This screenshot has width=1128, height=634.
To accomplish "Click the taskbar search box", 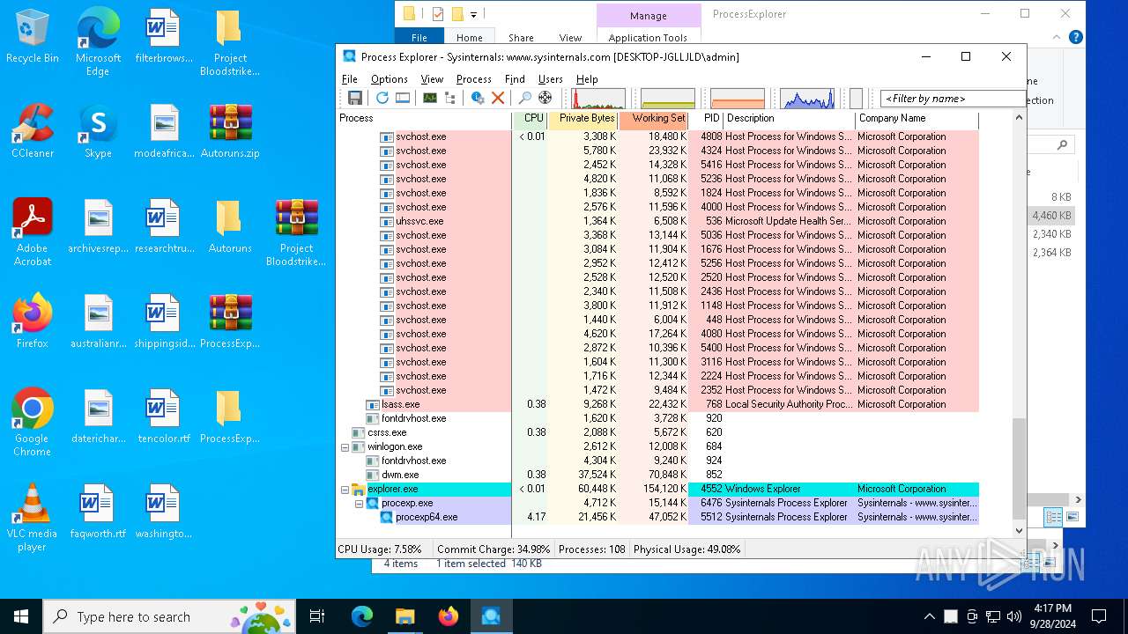I will tap(170, 616).
